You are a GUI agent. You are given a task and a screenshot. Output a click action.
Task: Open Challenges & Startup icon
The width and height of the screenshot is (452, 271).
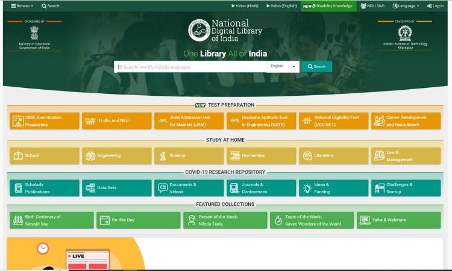click(379, 188)
